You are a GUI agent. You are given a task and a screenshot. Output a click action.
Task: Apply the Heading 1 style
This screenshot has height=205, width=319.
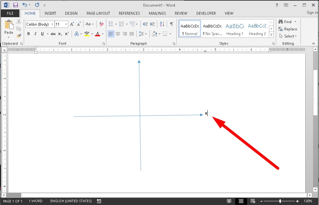click(x=235, y=29)
